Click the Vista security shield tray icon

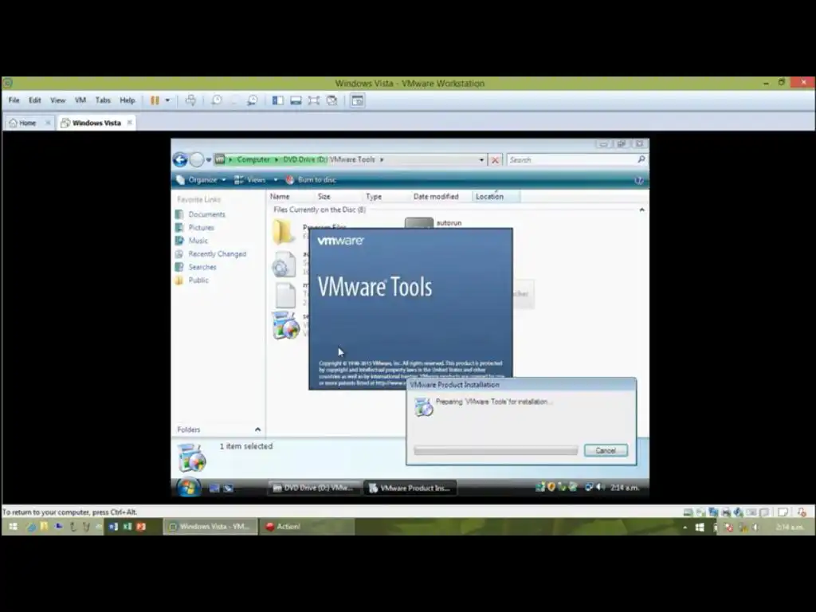551,487
